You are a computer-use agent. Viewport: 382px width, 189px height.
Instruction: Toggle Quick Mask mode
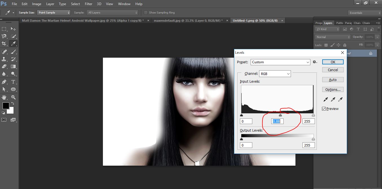tap(4, 120)
